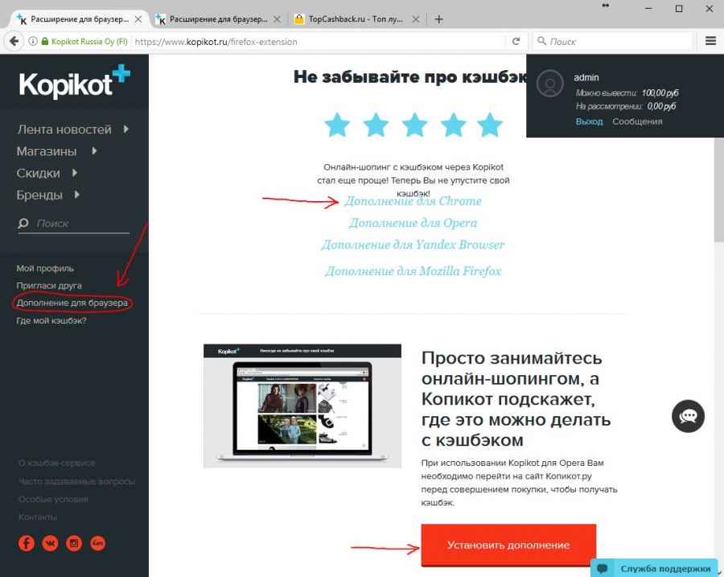This screenshot has width=724, height=577.
Task: Close the active Расширение для браузера tab
Action: pyautogui.click(x=138, y=19)
